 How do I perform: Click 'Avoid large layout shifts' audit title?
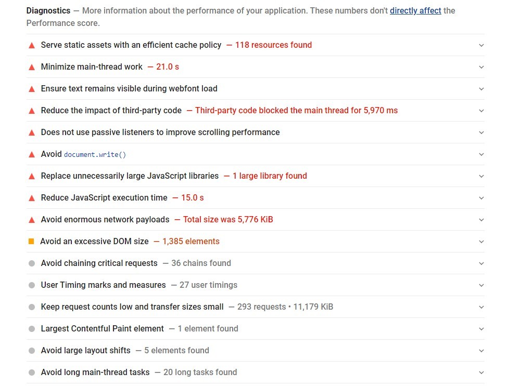85,351
